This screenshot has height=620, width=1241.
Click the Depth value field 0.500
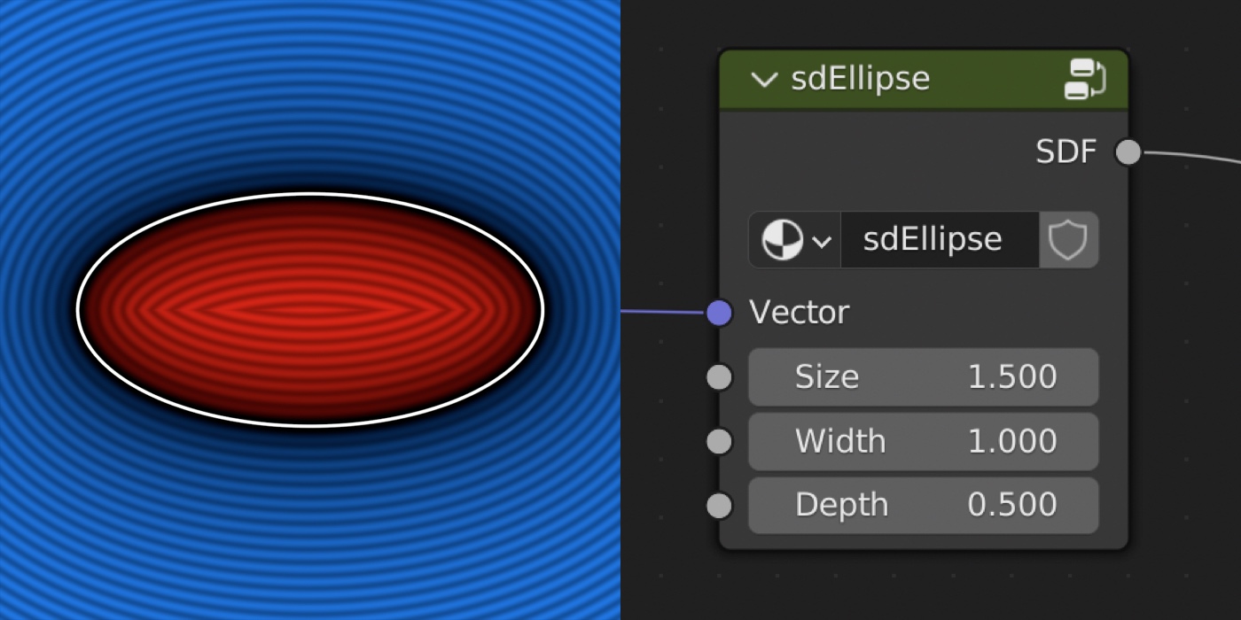924,505
